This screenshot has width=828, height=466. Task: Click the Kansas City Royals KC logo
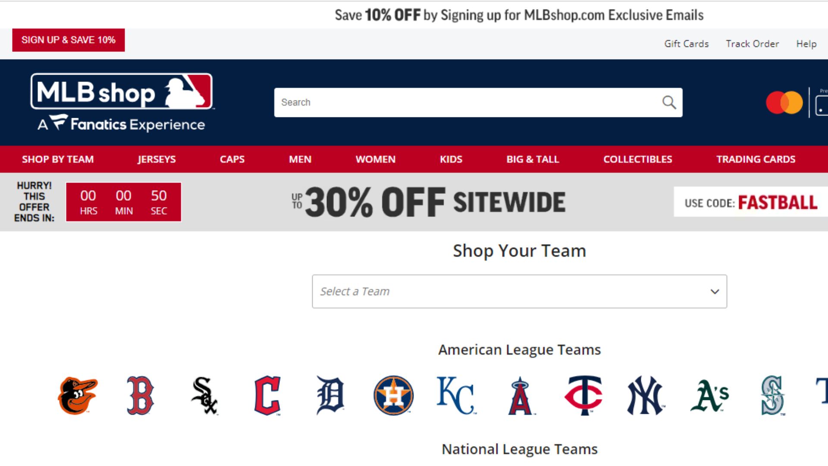click(x=456, y=395)
